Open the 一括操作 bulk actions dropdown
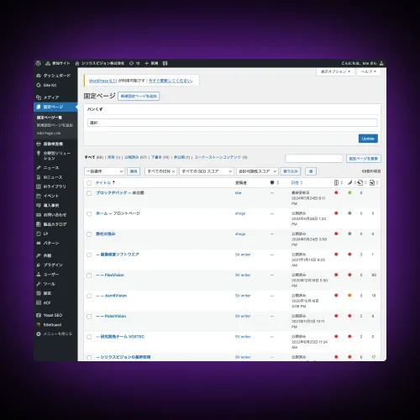Viewport: 420px width, 420px height. point(104,171)
